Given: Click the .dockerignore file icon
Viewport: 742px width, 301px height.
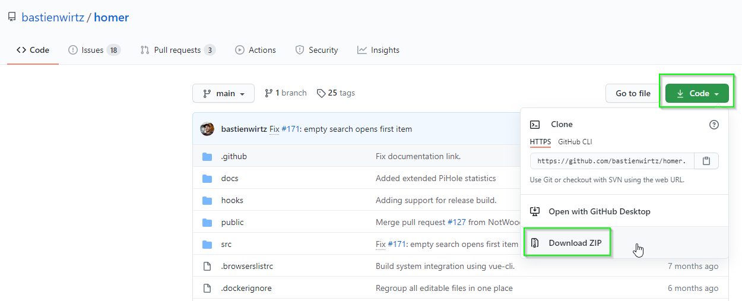Looking at the screenshot, I should pos(207,288).
